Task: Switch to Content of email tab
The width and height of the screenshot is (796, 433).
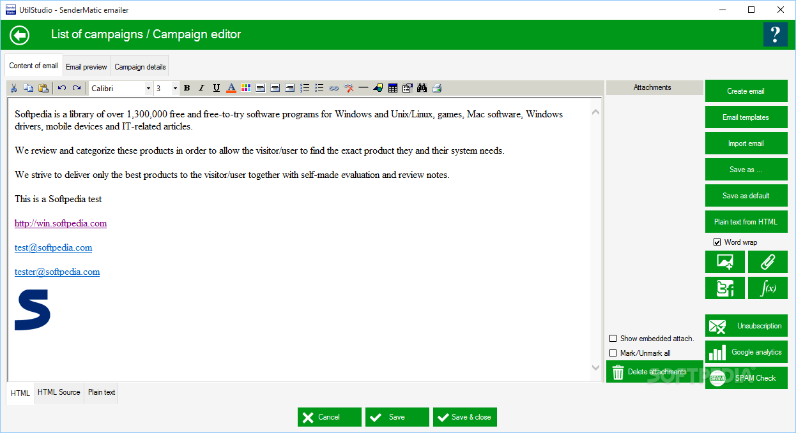Action: (x=34, y=66)
